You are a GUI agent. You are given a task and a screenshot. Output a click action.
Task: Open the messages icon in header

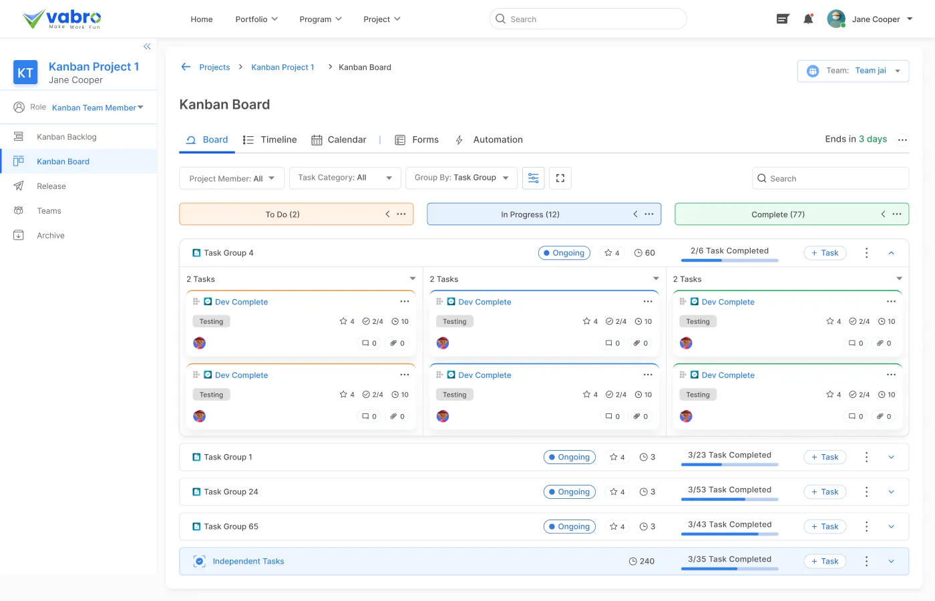point(783,19)
